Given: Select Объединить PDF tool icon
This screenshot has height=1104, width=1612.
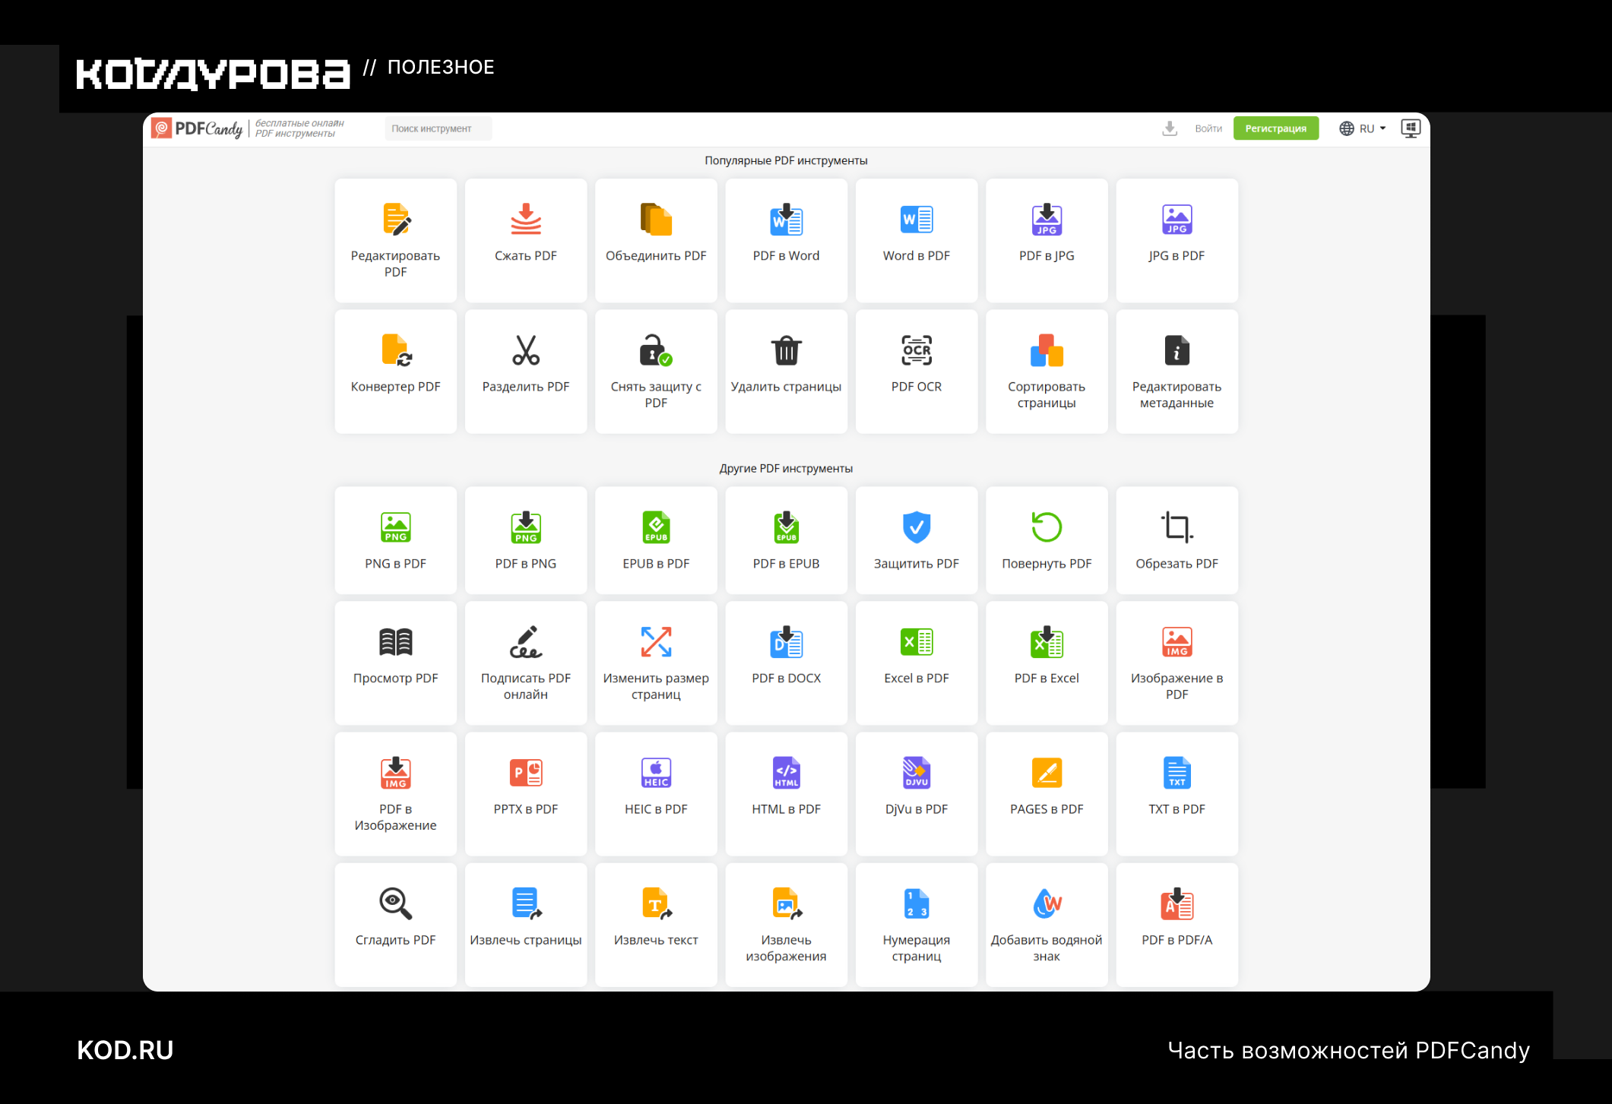Looking at the screenshot, I should click(656, 220).
